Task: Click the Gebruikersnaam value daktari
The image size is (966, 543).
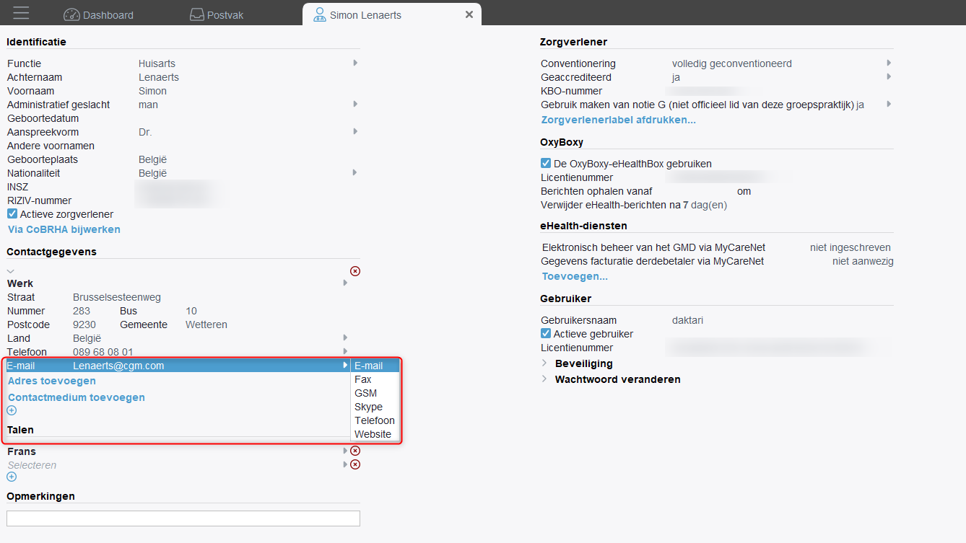Action: click(687, 320)
